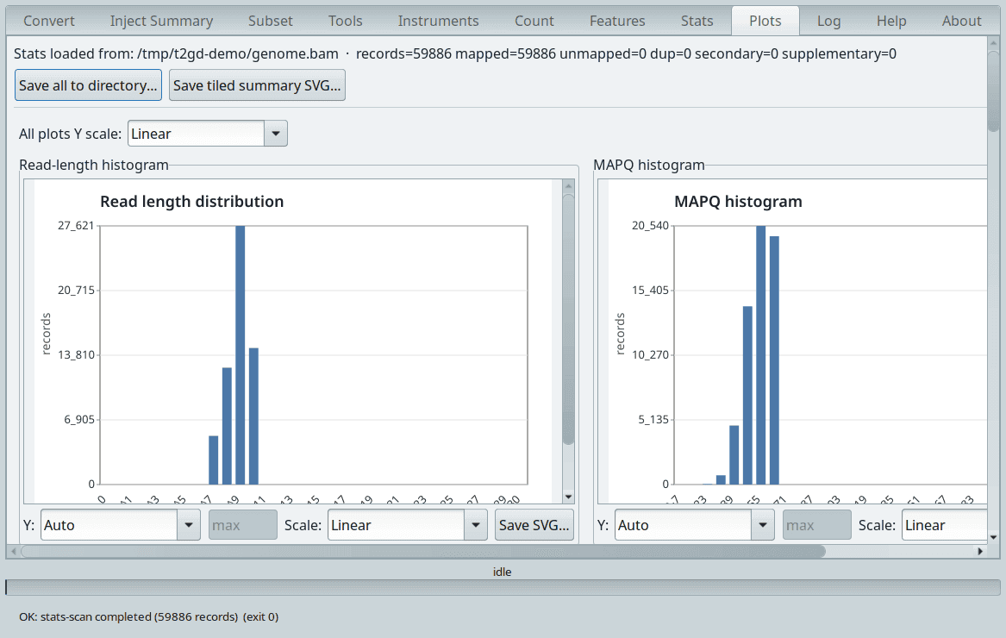The image size is (1006, 638).
Task: Click right arrow of horizontal plots scrollbar
Action: coord(979,551)
